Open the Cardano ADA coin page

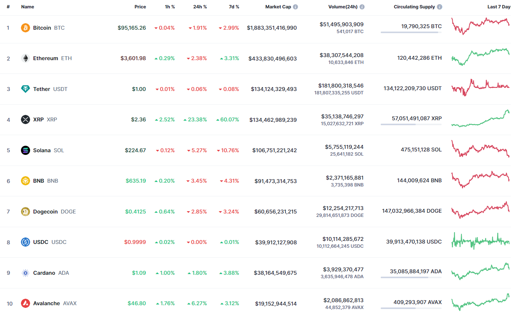pyautogui.click(x=44, y=273)
